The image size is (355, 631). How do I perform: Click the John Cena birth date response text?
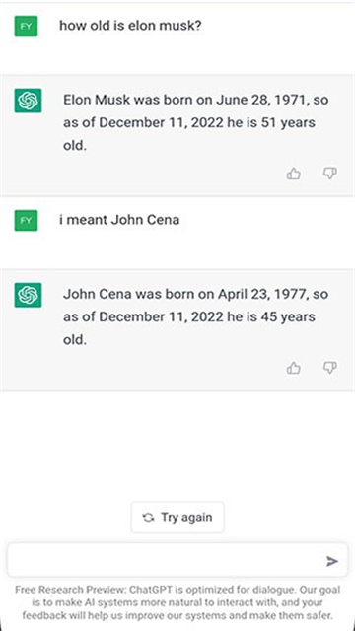tap(195, 316)
